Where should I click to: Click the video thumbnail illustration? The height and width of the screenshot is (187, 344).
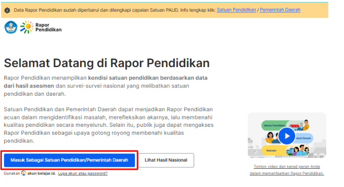pos(287,135)
